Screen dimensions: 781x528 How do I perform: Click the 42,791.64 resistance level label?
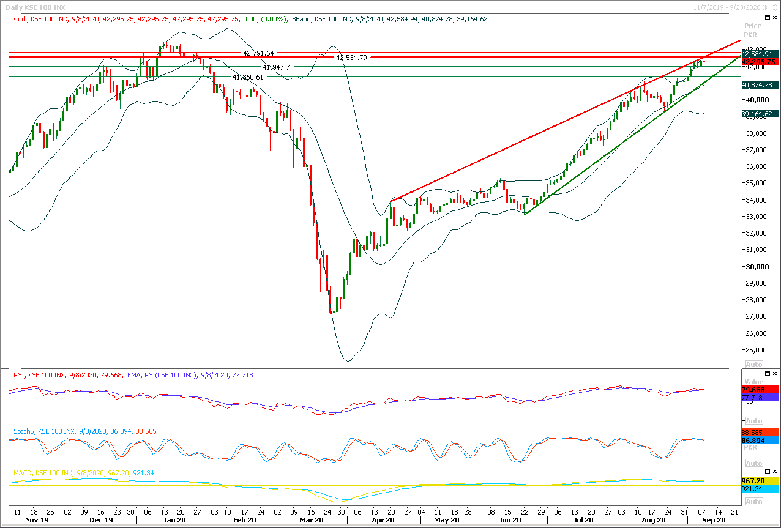(x=258, y=53)
